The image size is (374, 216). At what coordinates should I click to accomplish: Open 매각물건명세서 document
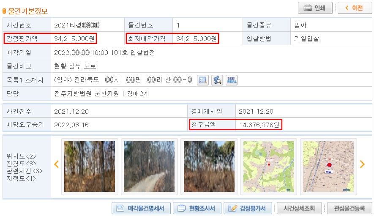point(141,208)
